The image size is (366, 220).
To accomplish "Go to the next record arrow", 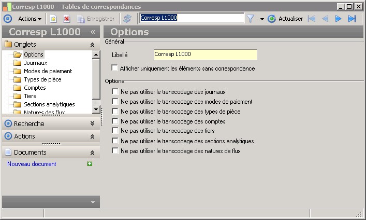I will click(338, 19).
